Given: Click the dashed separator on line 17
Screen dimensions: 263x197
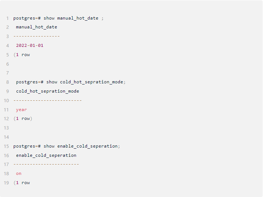Looking at the screenshot, I should click(46, 164).
